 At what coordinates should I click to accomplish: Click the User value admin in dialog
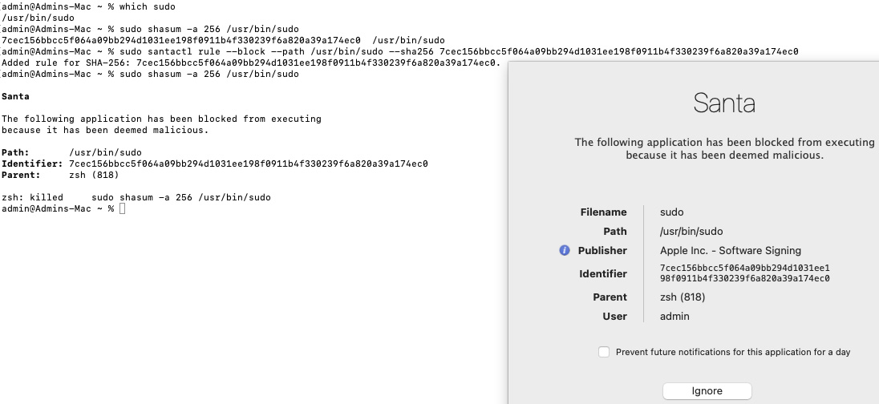675,317
